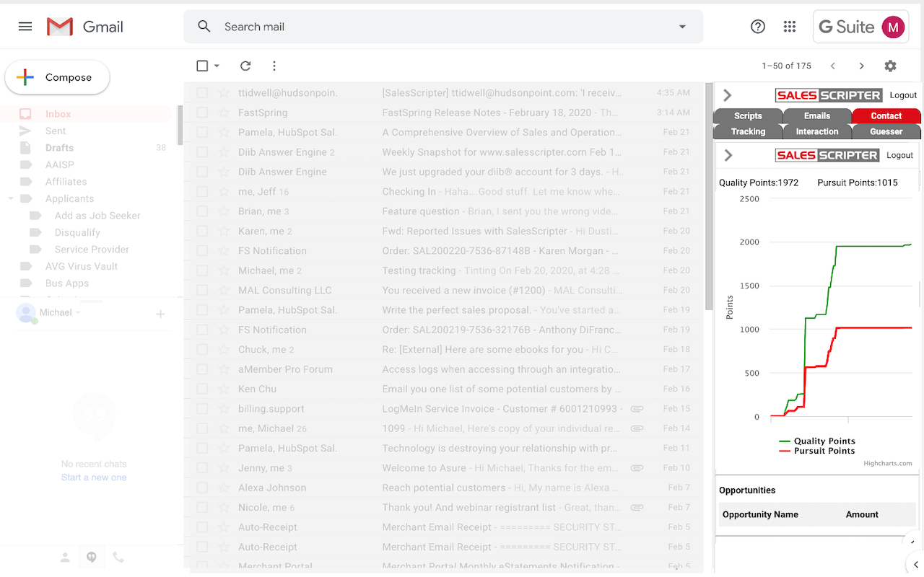
Task: Open the Sent folder
Action: (56, 131)
